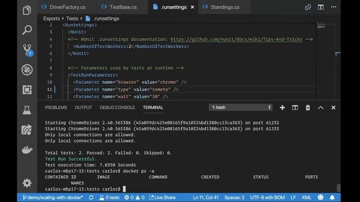360x202 pixels.
Task: Change language mode XML
Action: [306, 198]
